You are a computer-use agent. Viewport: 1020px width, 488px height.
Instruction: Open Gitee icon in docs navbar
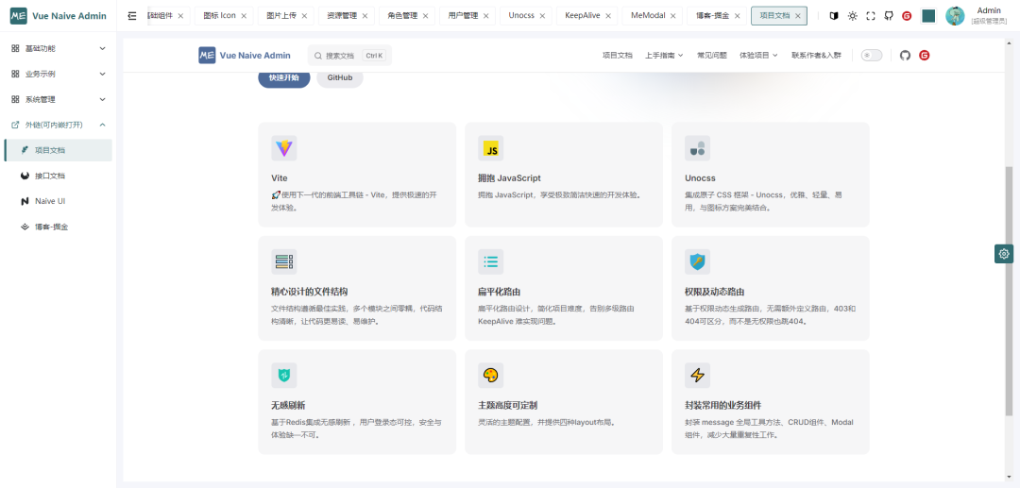(x=924, y=56)
